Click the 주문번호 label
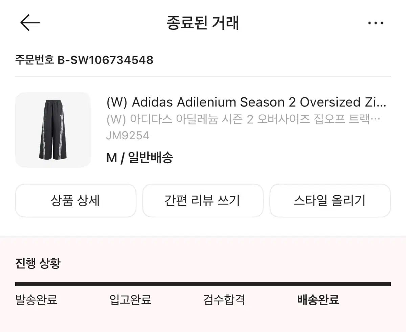Image resolution: width=406 pixels, height=332 pixels. click(35, 60)
